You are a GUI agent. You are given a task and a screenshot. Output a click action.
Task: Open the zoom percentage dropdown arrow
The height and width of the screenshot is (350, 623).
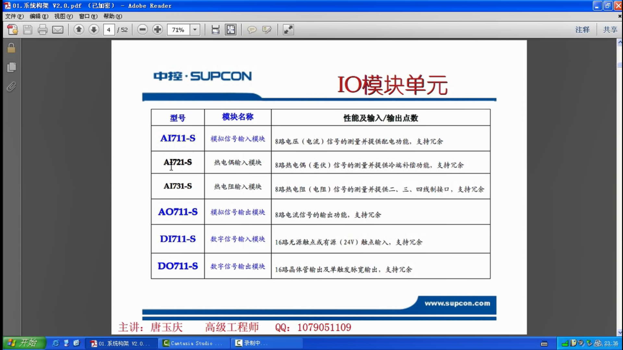195,30
